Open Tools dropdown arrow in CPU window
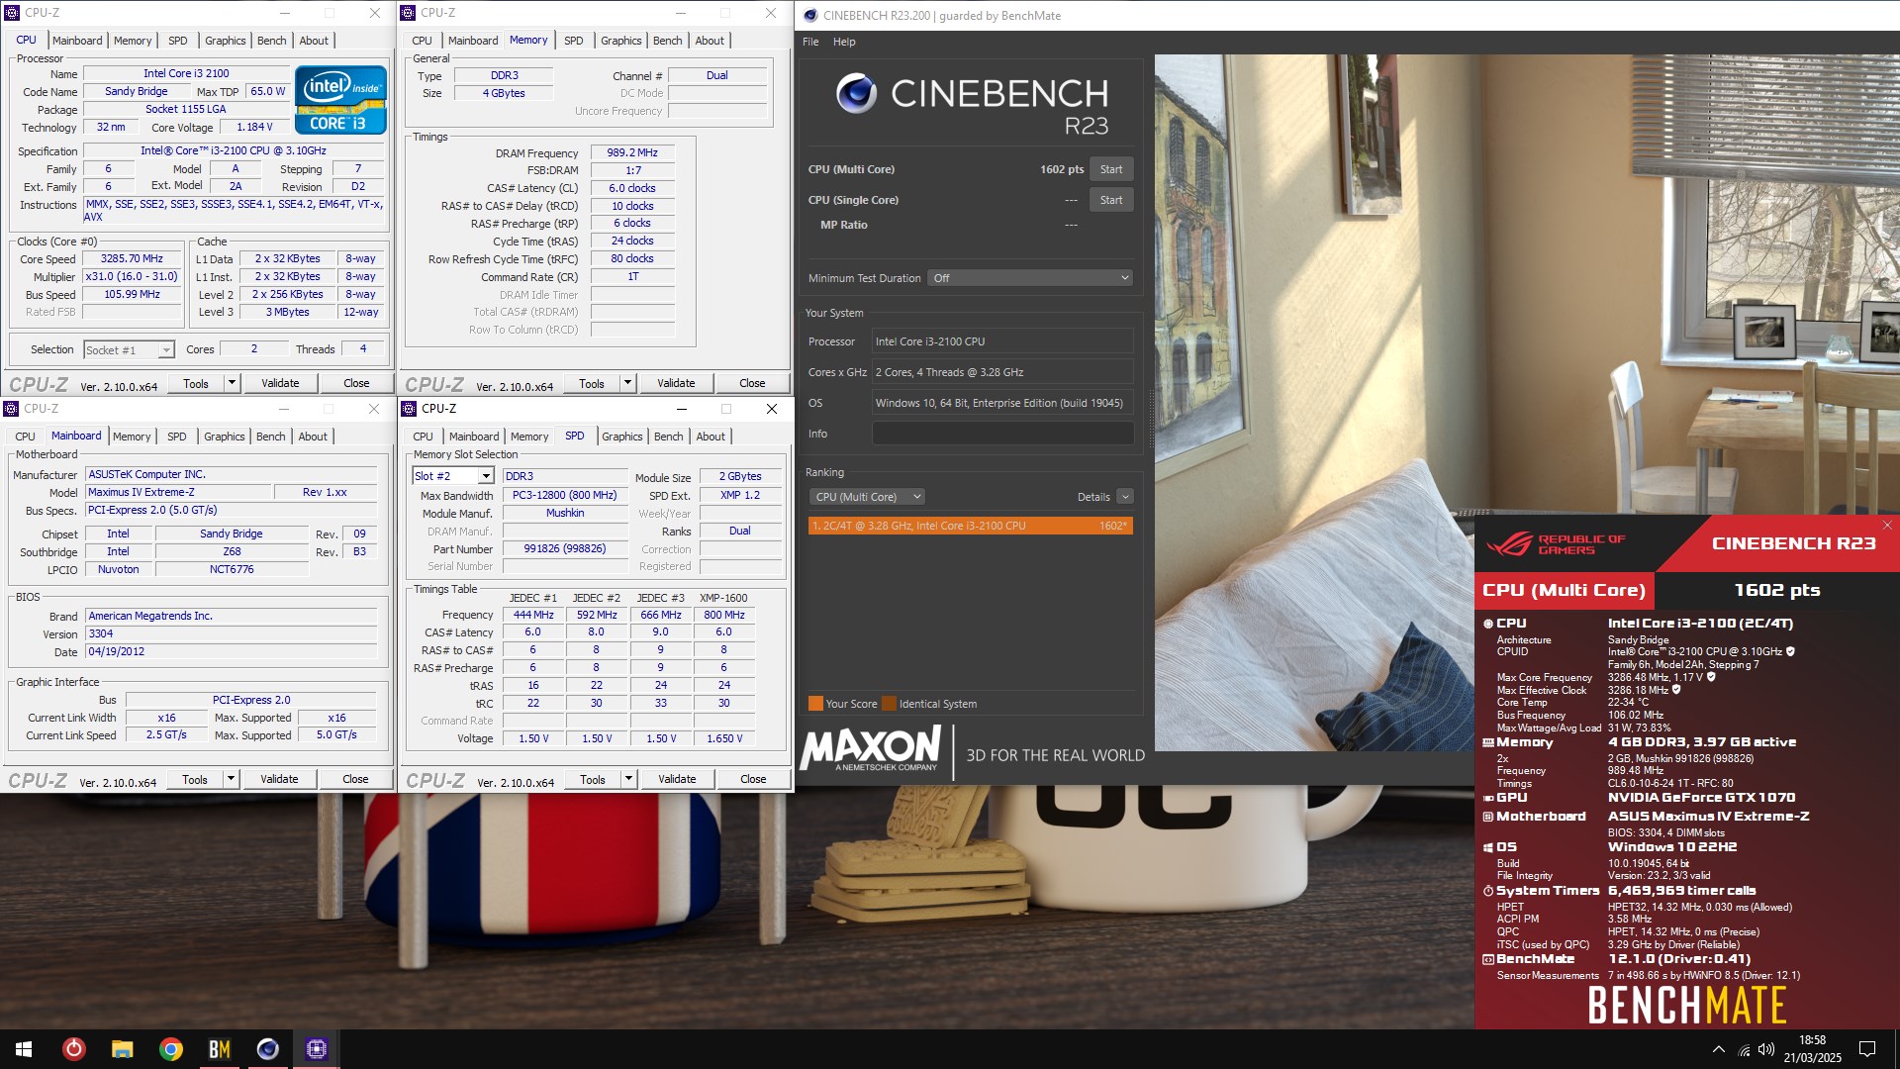 click(x=232, y=383)
